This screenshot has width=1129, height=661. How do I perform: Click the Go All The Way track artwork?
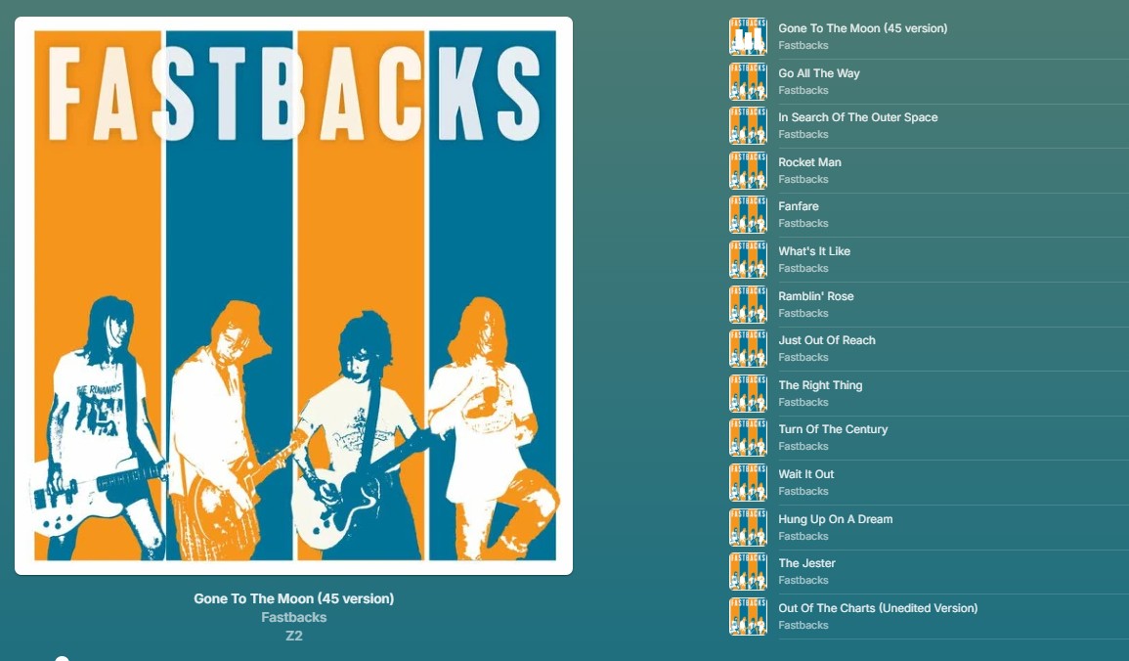pos(748,81)
